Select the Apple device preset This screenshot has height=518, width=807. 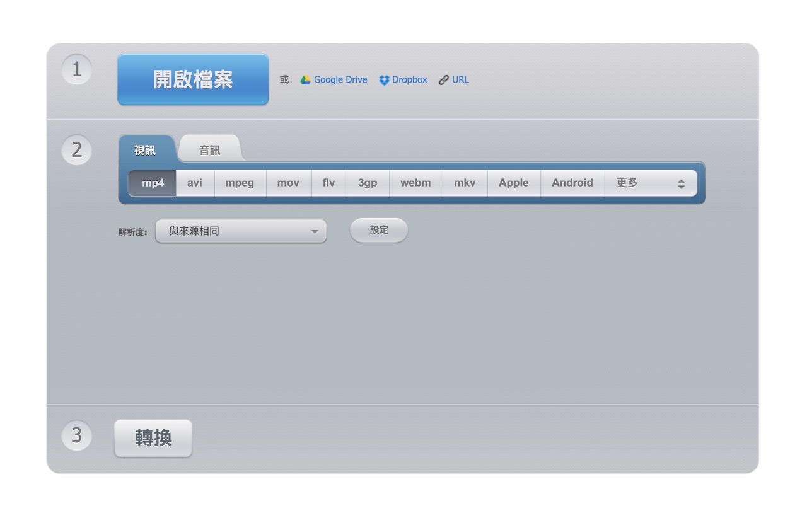click(514, 183)
